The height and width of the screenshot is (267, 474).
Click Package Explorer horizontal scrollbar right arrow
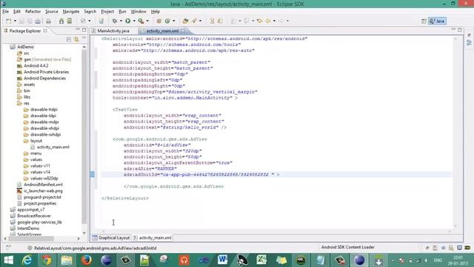pos(79,239)
